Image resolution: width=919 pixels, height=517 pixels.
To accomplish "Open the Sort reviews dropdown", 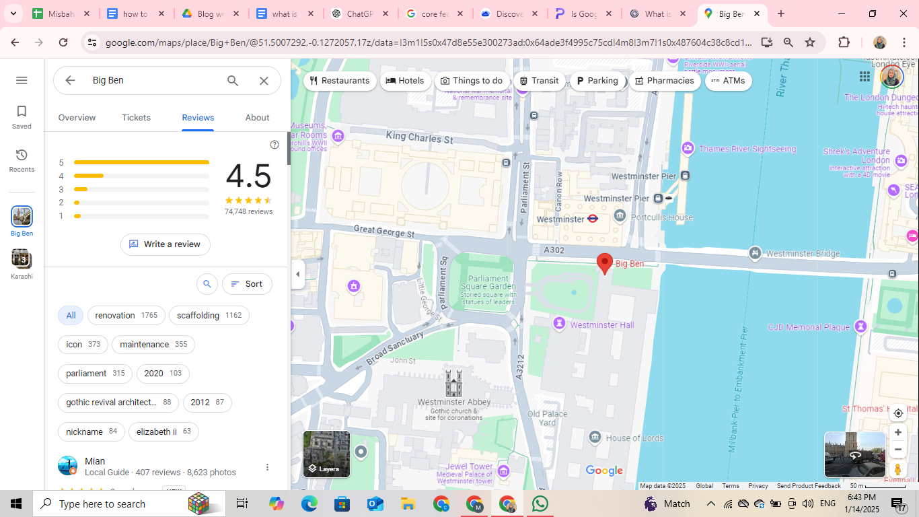I will [x=247, y=284].
